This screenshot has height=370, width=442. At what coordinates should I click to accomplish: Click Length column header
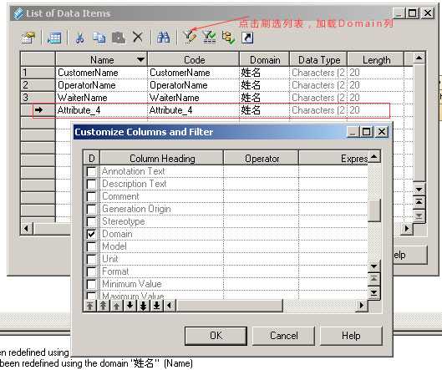click(376, 59)
